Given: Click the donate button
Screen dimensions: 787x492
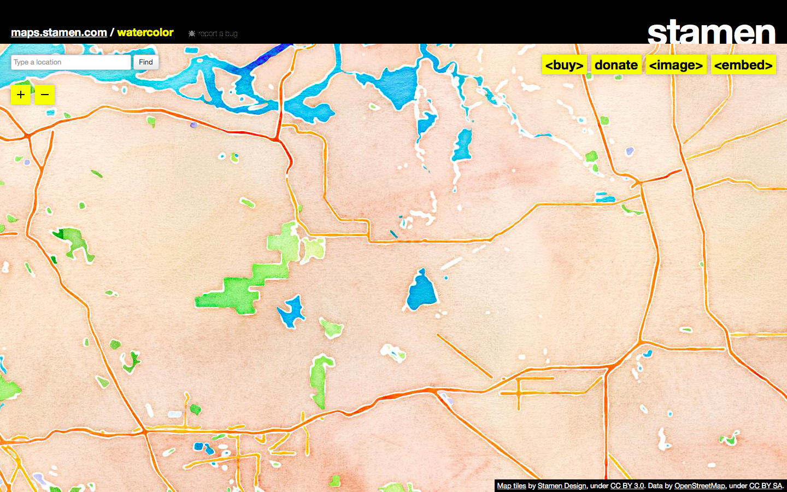Looking at the screenshot, I should coord(616,65).
